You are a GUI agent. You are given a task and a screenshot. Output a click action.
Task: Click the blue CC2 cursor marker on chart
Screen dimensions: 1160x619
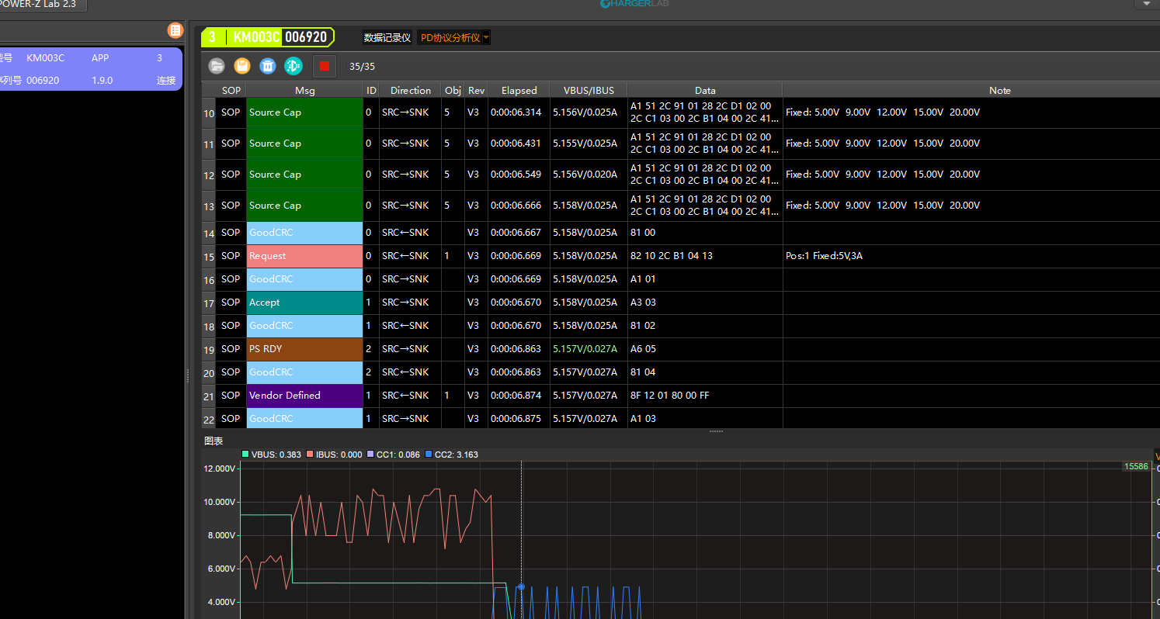521,587
